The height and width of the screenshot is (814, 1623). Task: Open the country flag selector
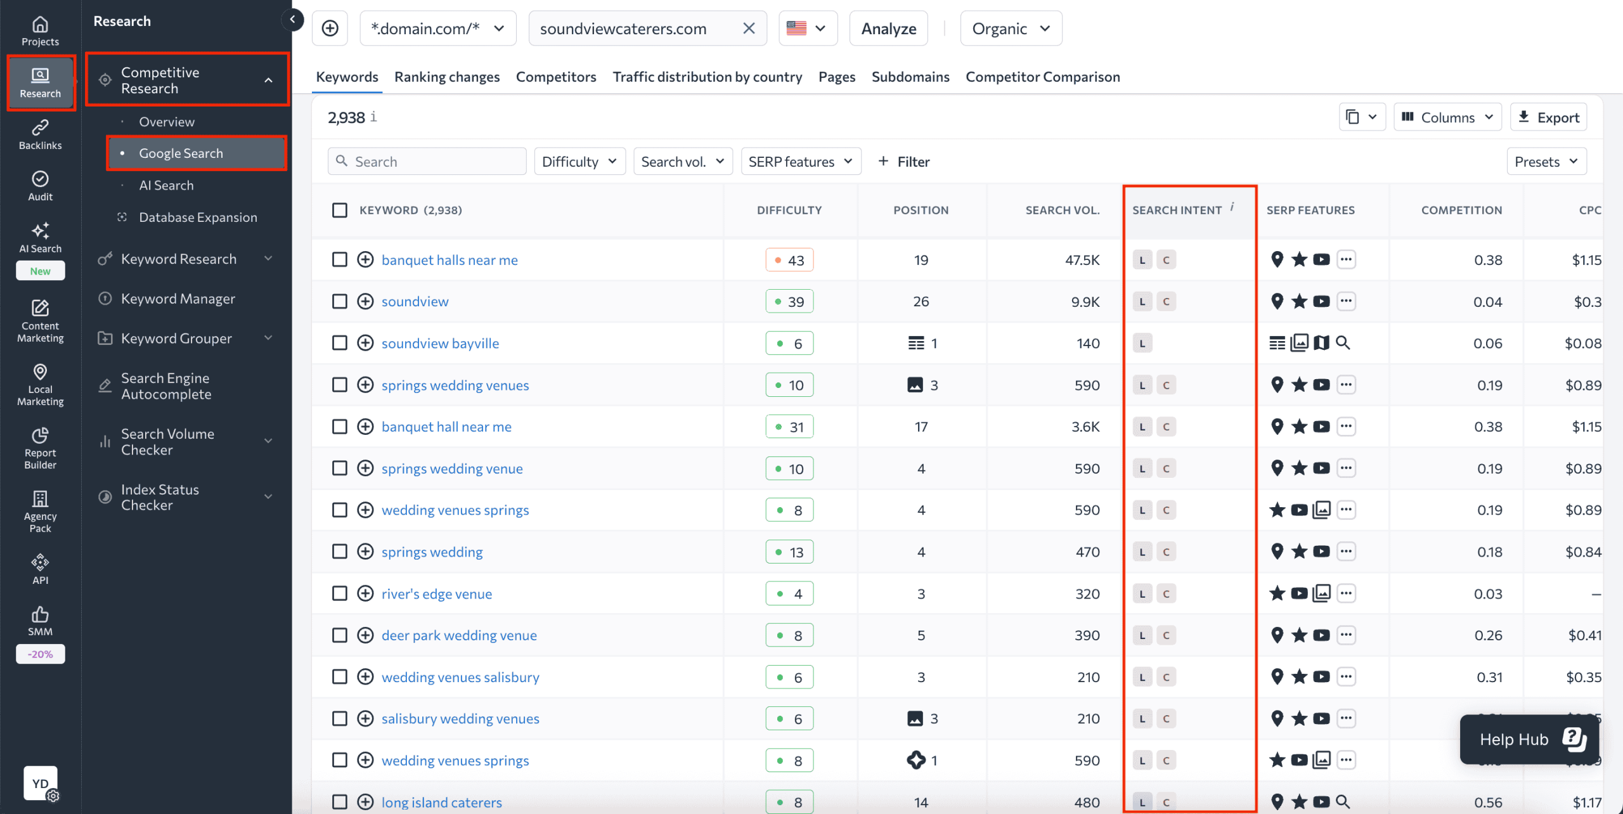(808, 28)
